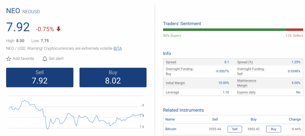Click the Sell column header

(x=215, y=119)
